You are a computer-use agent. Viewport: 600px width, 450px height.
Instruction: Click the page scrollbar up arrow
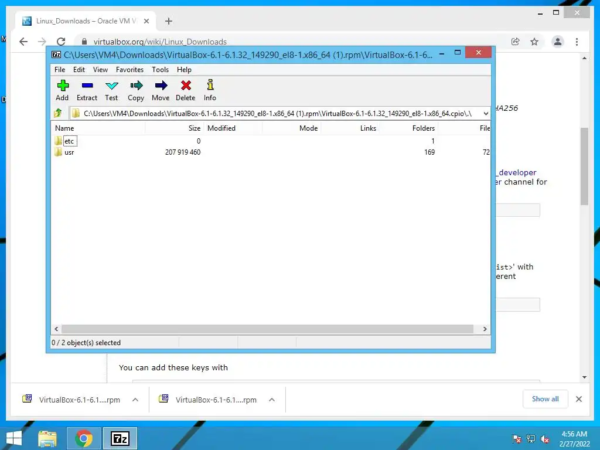coord(584,58)
